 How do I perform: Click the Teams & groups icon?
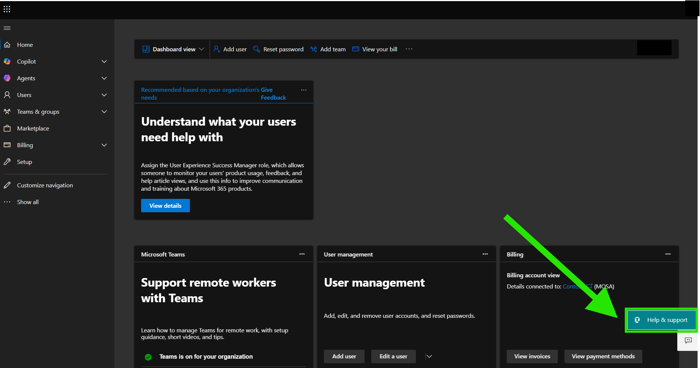[7, 112]
